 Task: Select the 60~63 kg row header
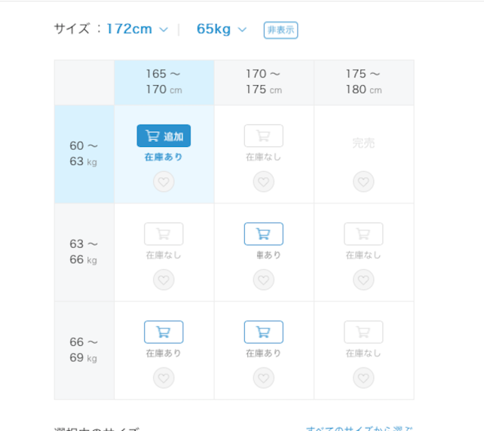pyautogui.click(x=84, y=153)
